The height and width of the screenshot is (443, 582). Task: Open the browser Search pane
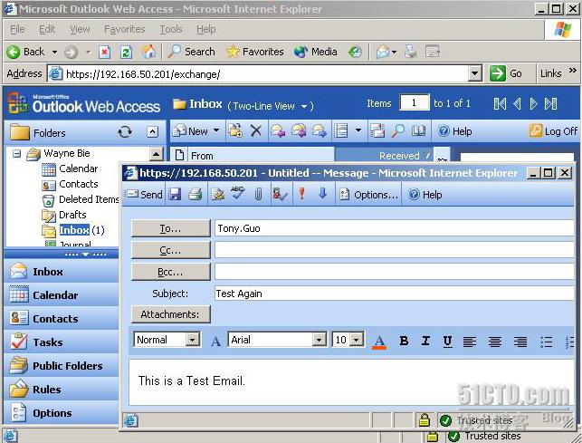192,52
